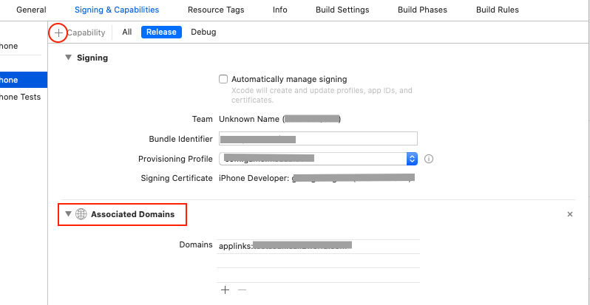Click the provisioning profile info icon
This screenshot has height=305, width=590.
tap(429, 159)
